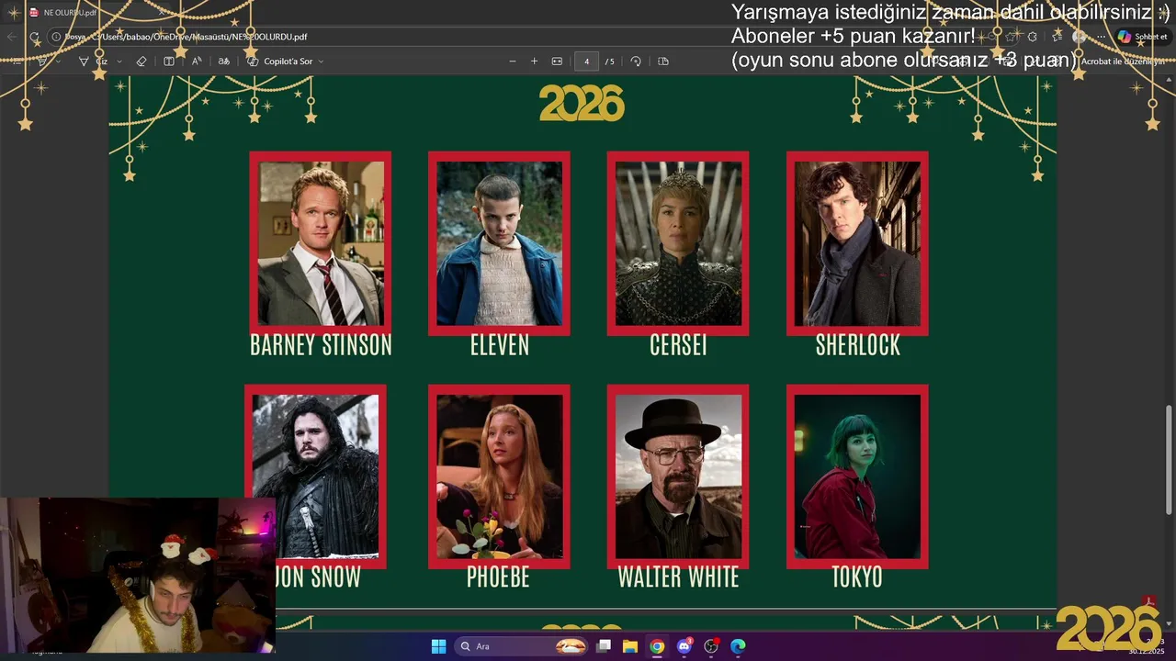1176x661 pixels.
Task: Select the Eraser tool in PDF toolbar
Action: pos(141,62)
